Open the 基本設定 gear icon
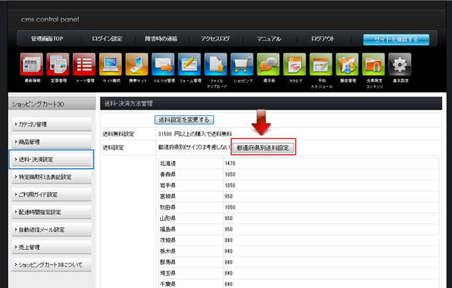This screenshot has height=288, width=452. pos(399,65)
